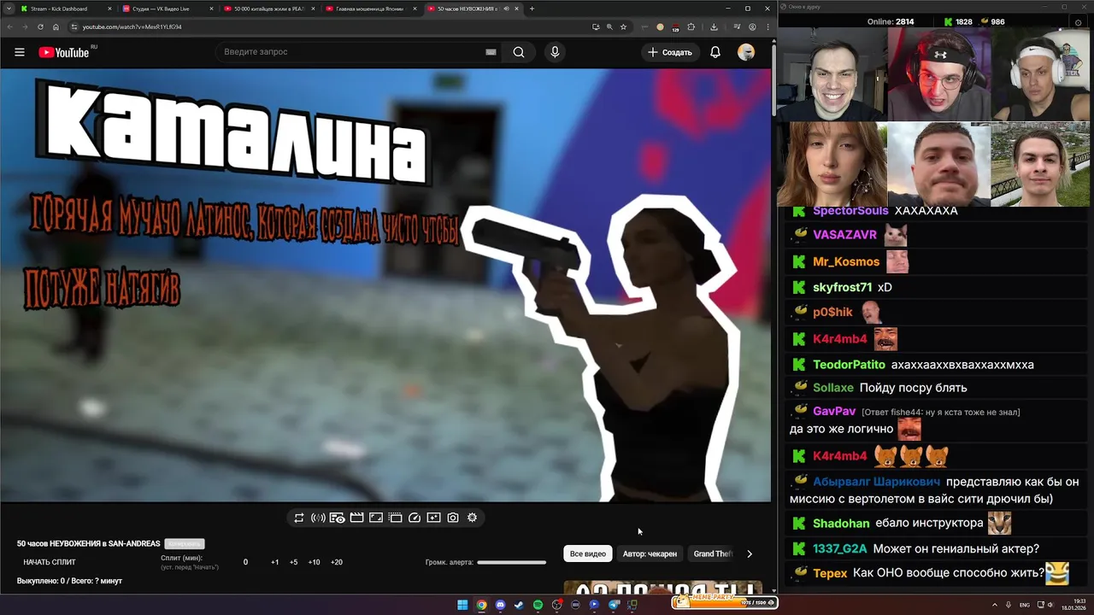Viewport: 1094px width, 615px height.
Task: Take a screenshot with the camera icon
Action: click(453, 518)
